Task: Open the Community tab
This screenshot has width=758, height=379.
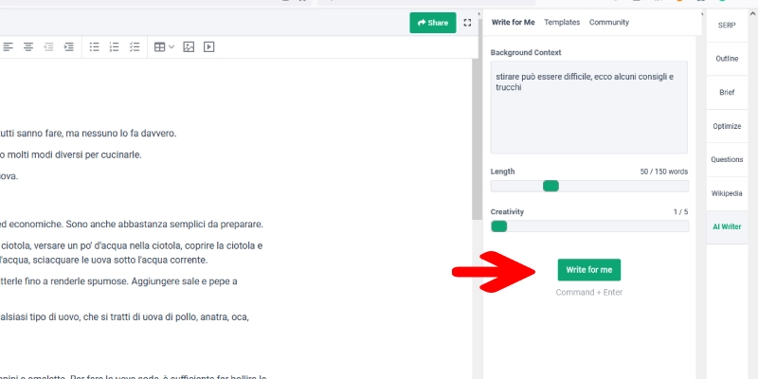Action: pos(609,22)
